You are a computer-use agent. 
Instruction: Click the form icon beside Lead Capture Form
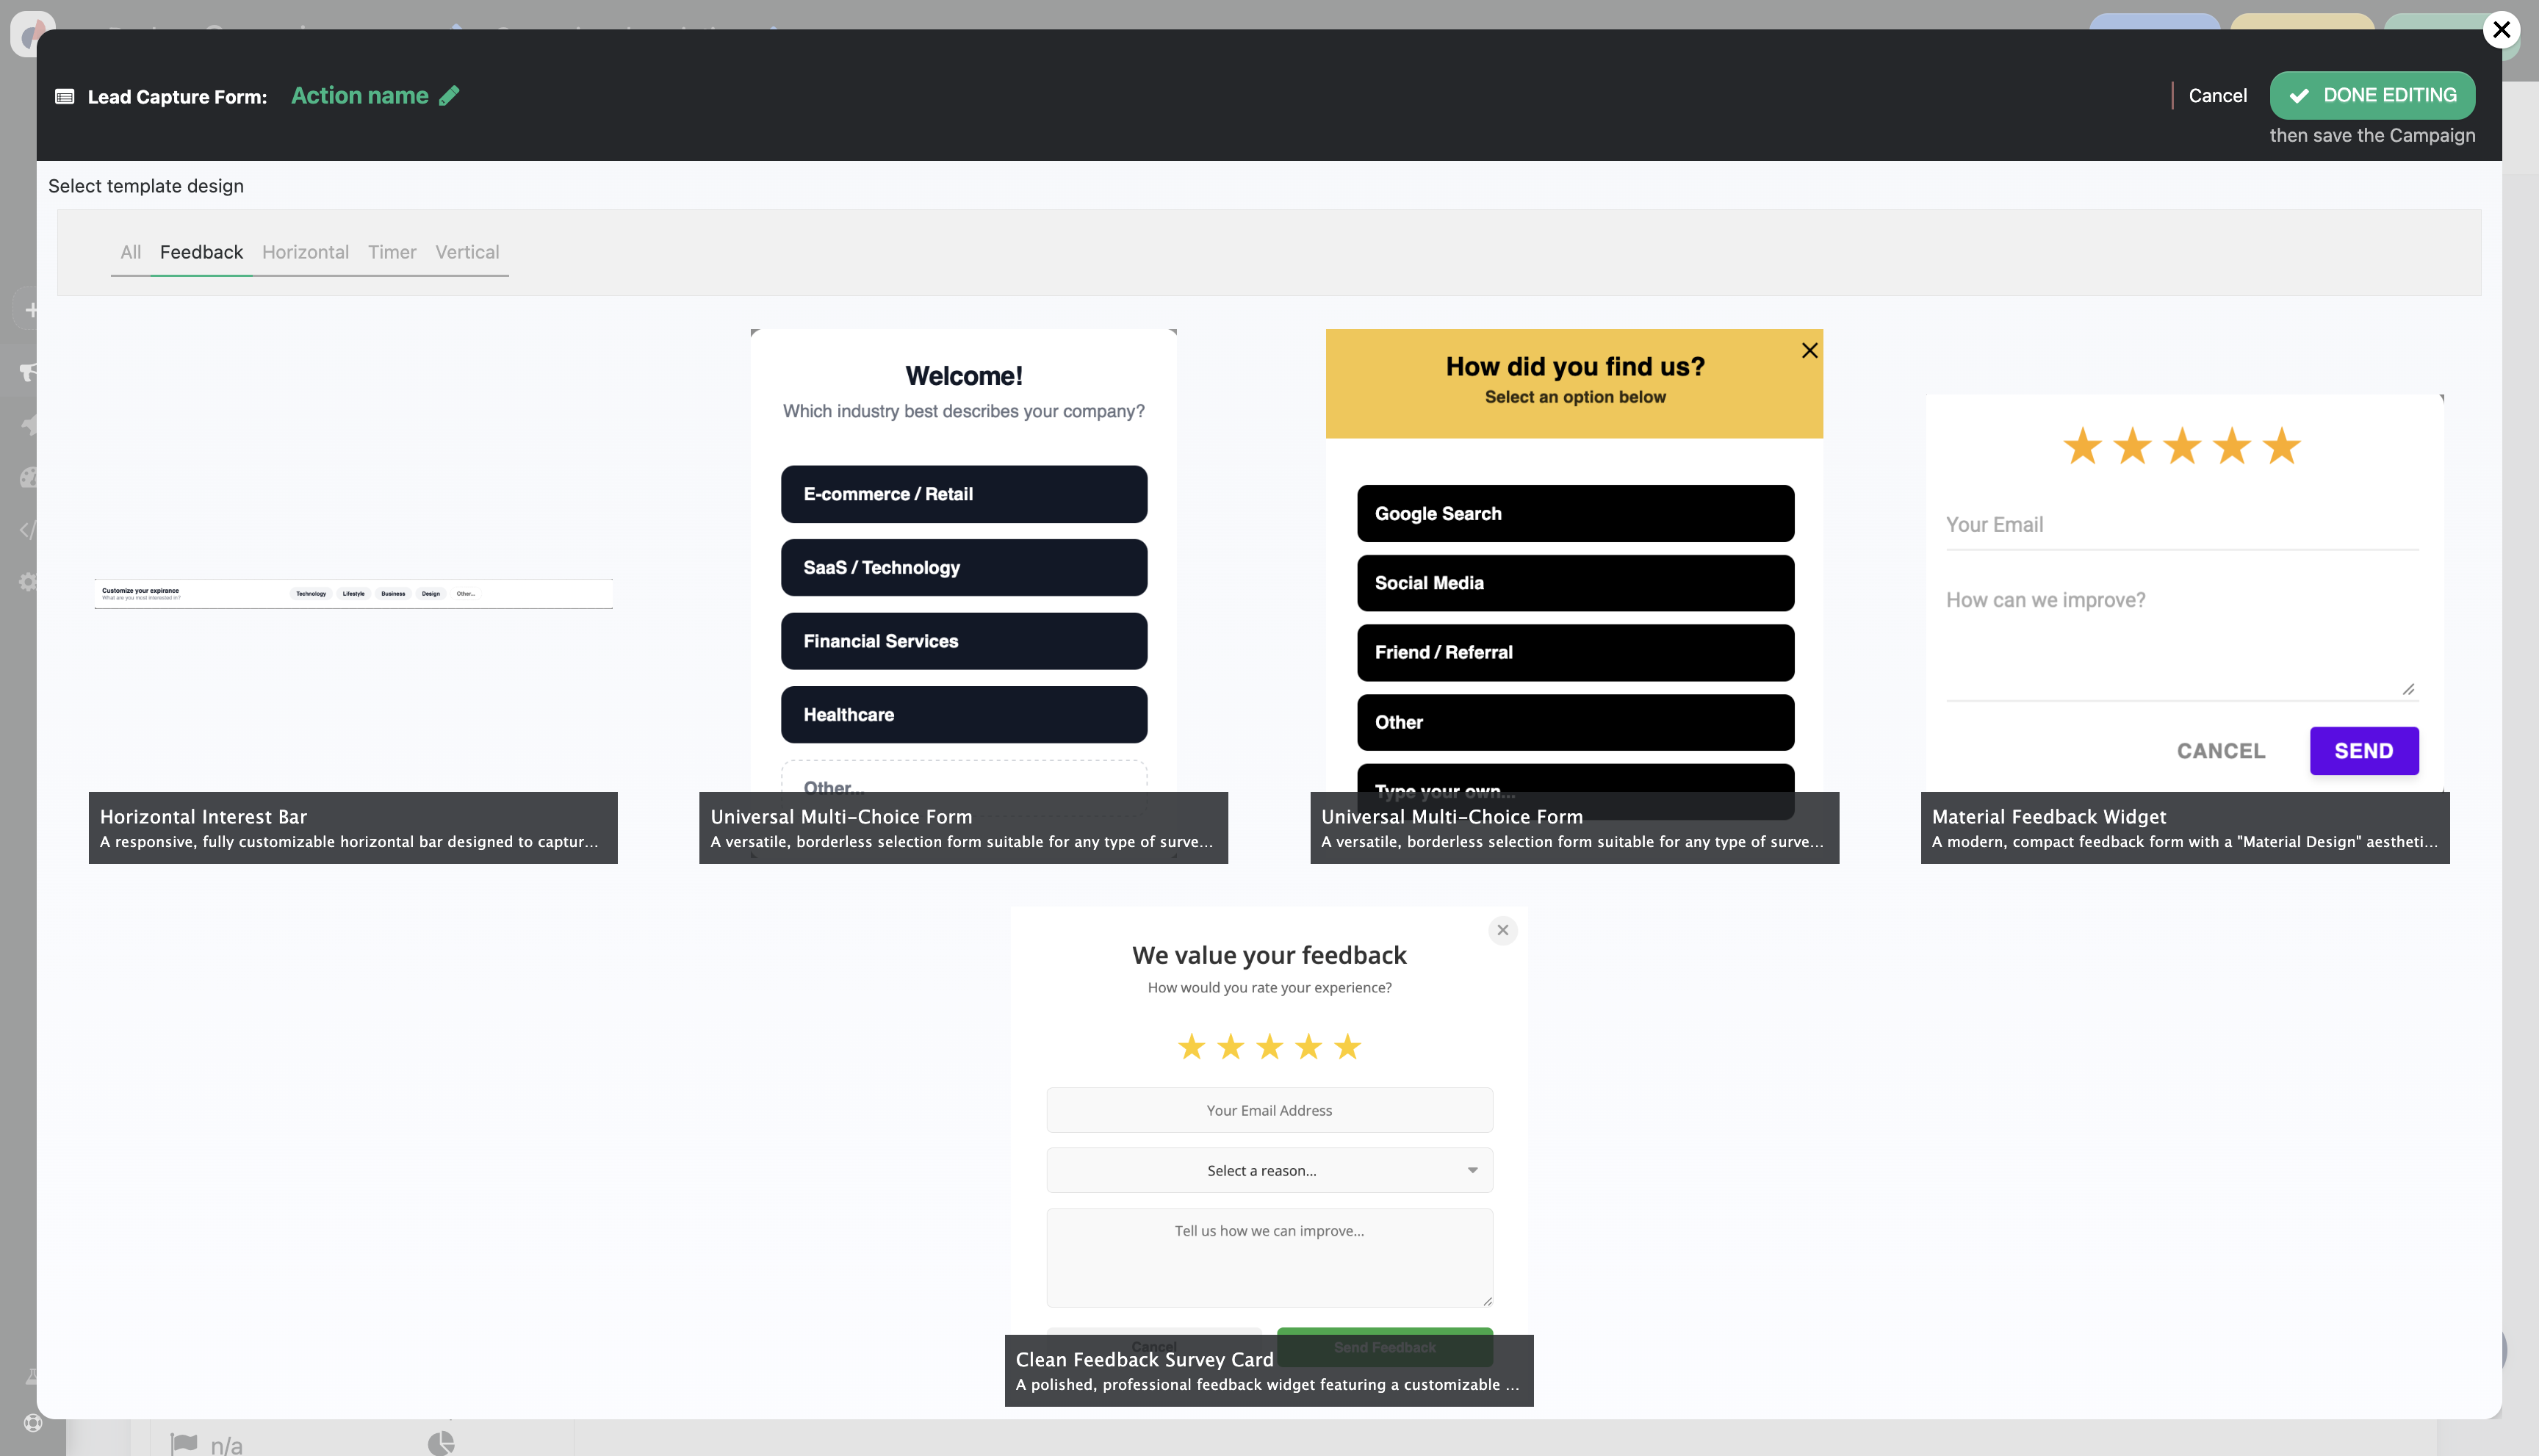coord(65,97)
